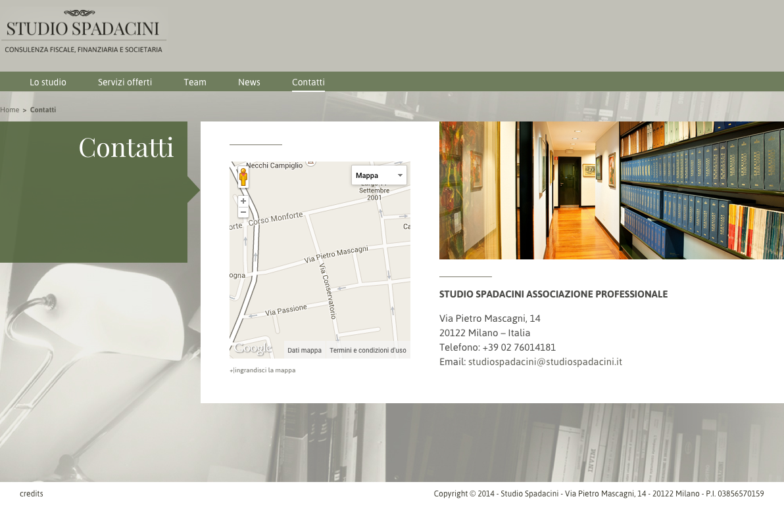
Task: Click the Necchi Campiglio museum map marker
Action: [311, 162]
